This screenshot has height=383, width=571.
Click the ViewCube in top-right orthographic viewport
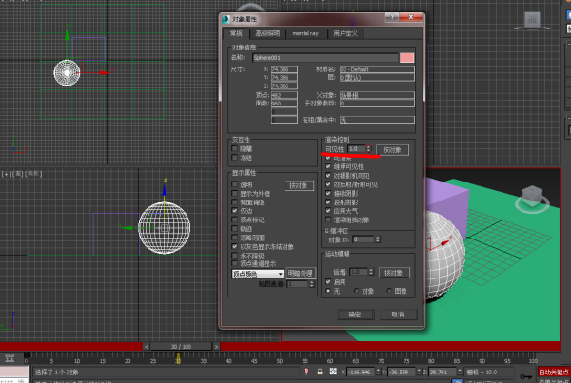click(532, 20)
